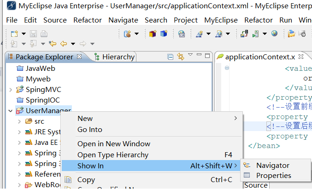Image resolution: width=312 pixels, height=189 pixels.
Task: Click the Run server toolbar icon
Action: point(255,34)
